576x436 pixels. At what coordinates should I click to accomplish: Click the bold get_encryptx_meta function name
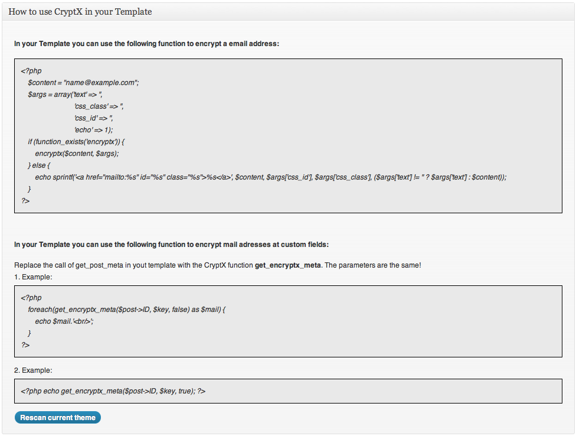coord(287,265)
